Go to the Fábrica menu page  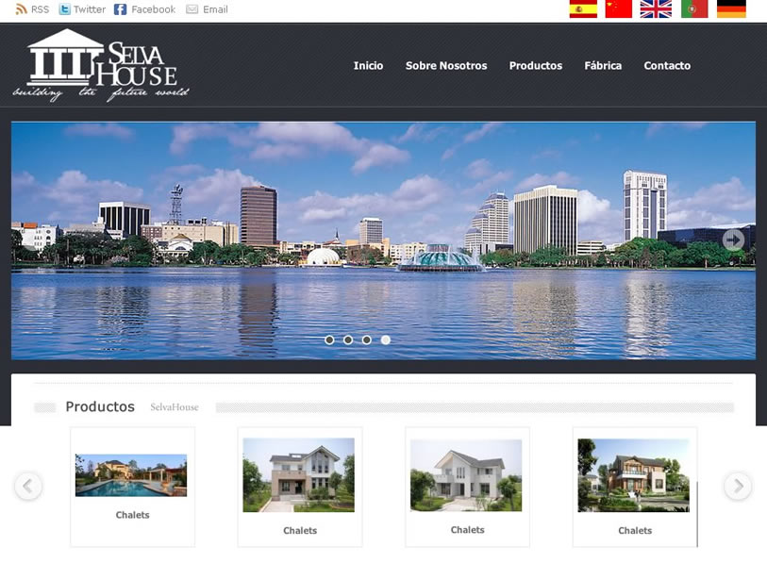[x=603, y=66]
